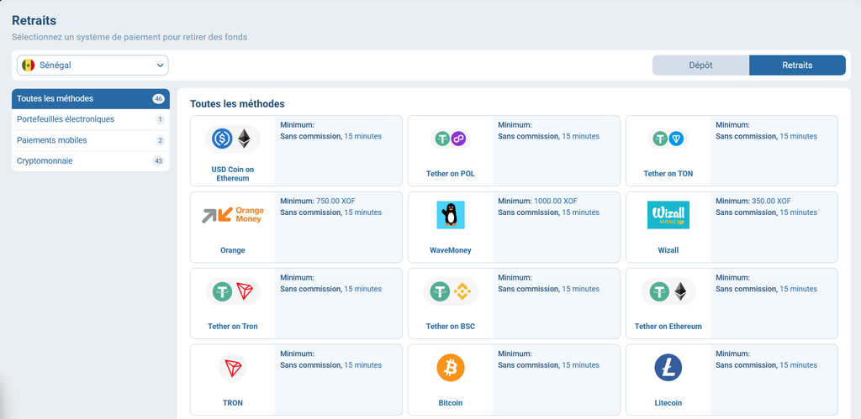
Task: Click Minimum: 1000.00 XOF text
Action: point(537,202)
